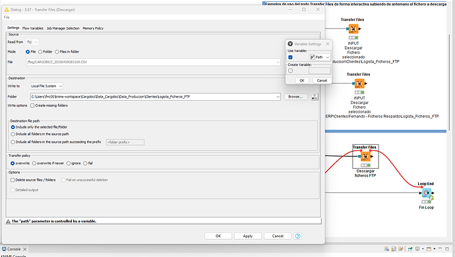This screenshot has height=257, width=455.
Task: Click the Scroll Lock console icon
Action: click(394, 249)
